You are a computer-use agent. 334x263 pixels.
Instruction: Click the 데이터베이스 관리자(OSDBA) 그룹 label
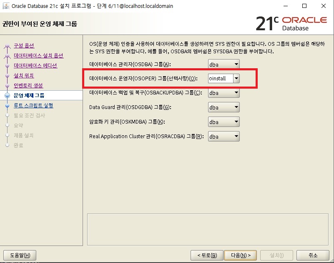click(x=130, y=64)
